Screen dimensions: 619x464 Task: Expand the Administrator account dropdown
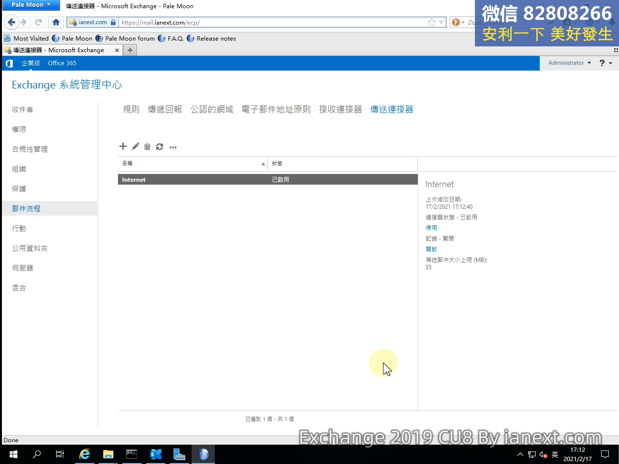click(x=569, y=63)
